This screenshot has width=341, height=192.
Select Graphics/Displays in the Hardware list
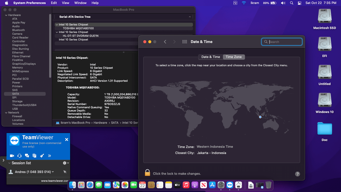click(24, 64)
